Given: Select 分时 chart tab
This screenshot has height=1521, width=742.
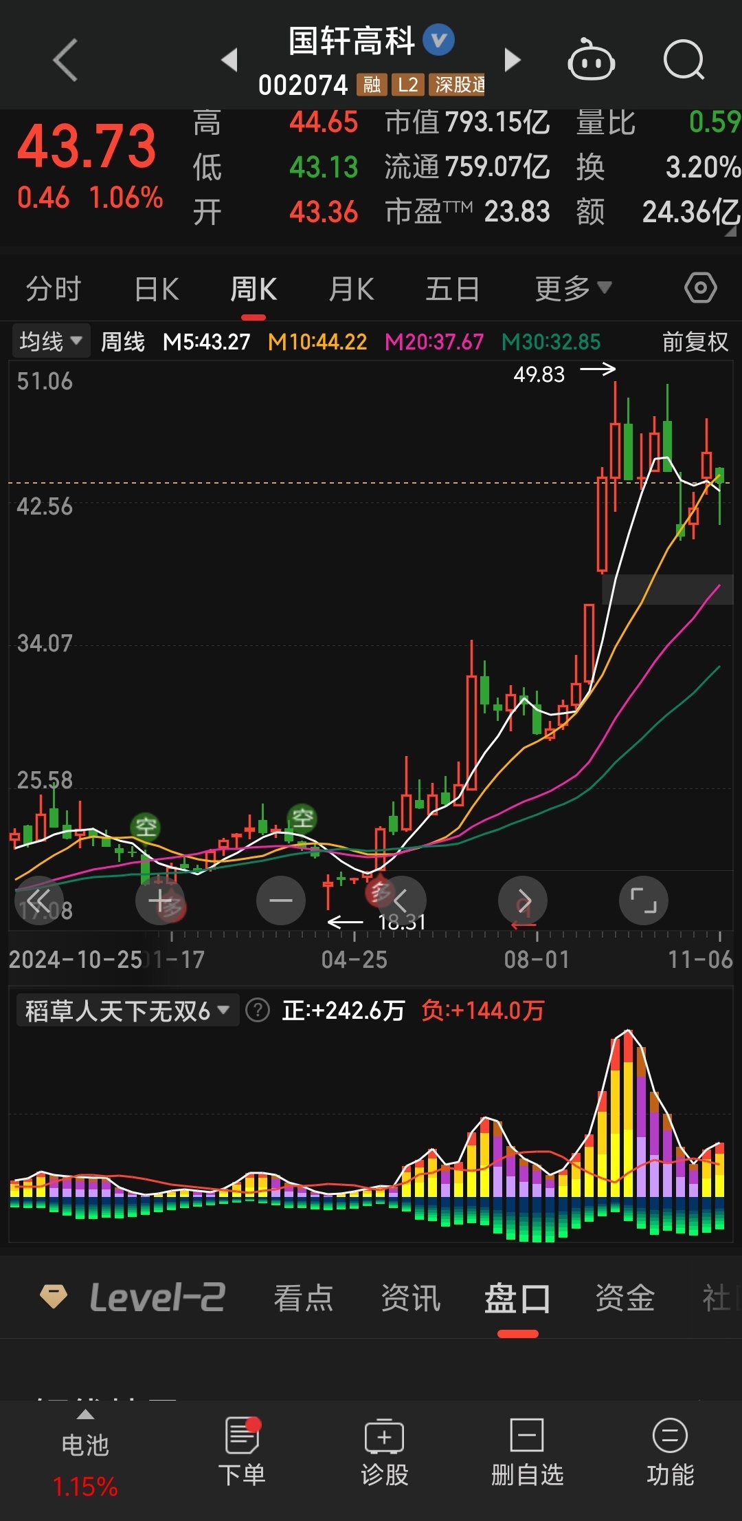Looking at the screenshot, I should point(54,288).
